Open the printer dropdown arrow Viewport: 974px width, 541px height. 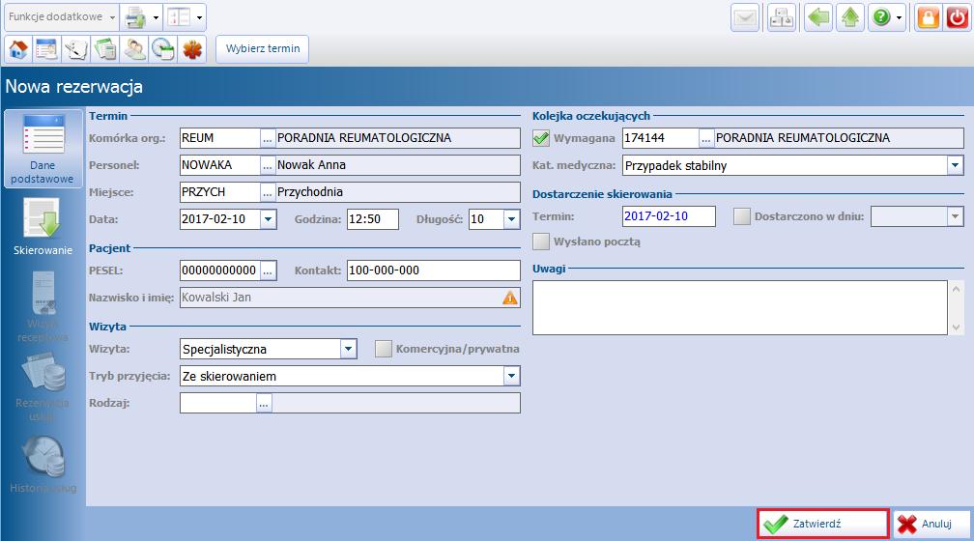pyautogui.click(x=156, y=18)
